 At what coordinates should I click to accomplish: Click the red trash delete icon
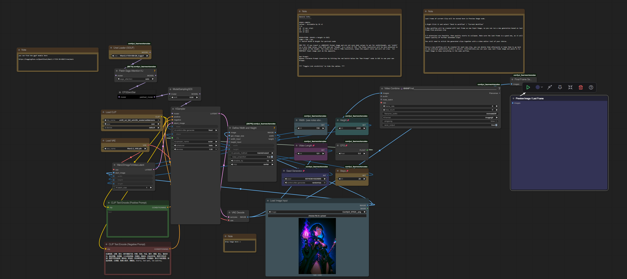[581, 87]
